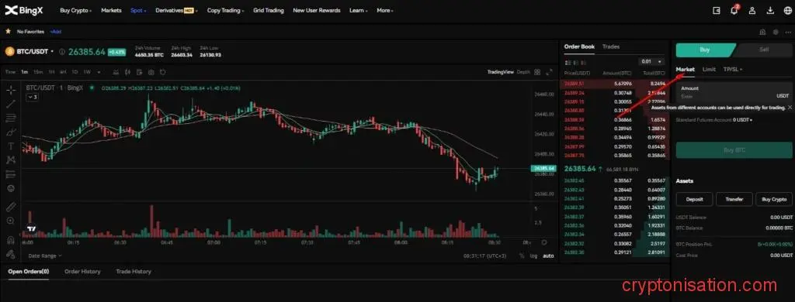Open the emoji icons tool

tap(11, 188)
